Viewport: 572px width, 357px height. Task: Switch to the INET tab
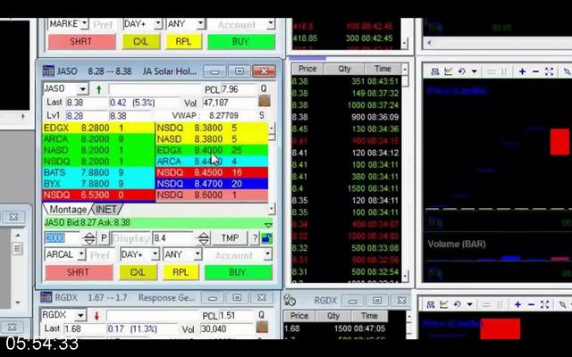(x=106, y=210)
